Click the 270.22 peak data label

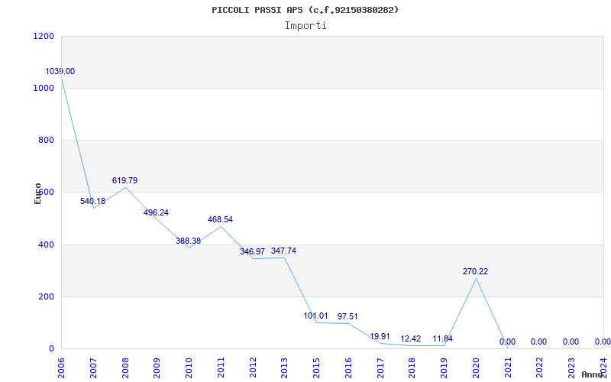tap(475, 271)
